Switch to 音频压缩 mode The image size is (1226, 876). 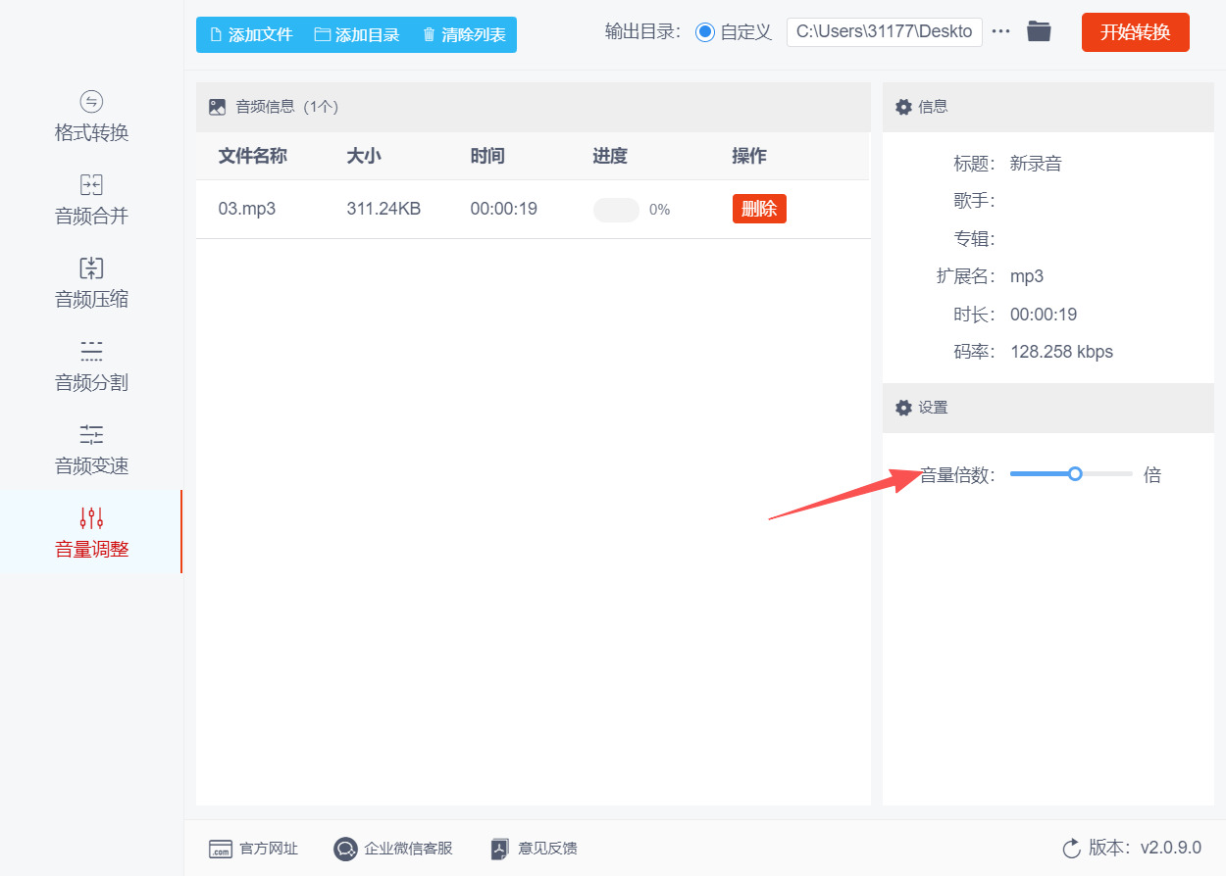[x=90, y=283]
